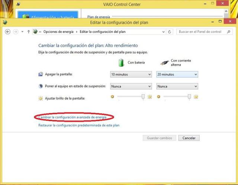Click Restaurar la configuración predeterminada de este plan

click(79, 125)
